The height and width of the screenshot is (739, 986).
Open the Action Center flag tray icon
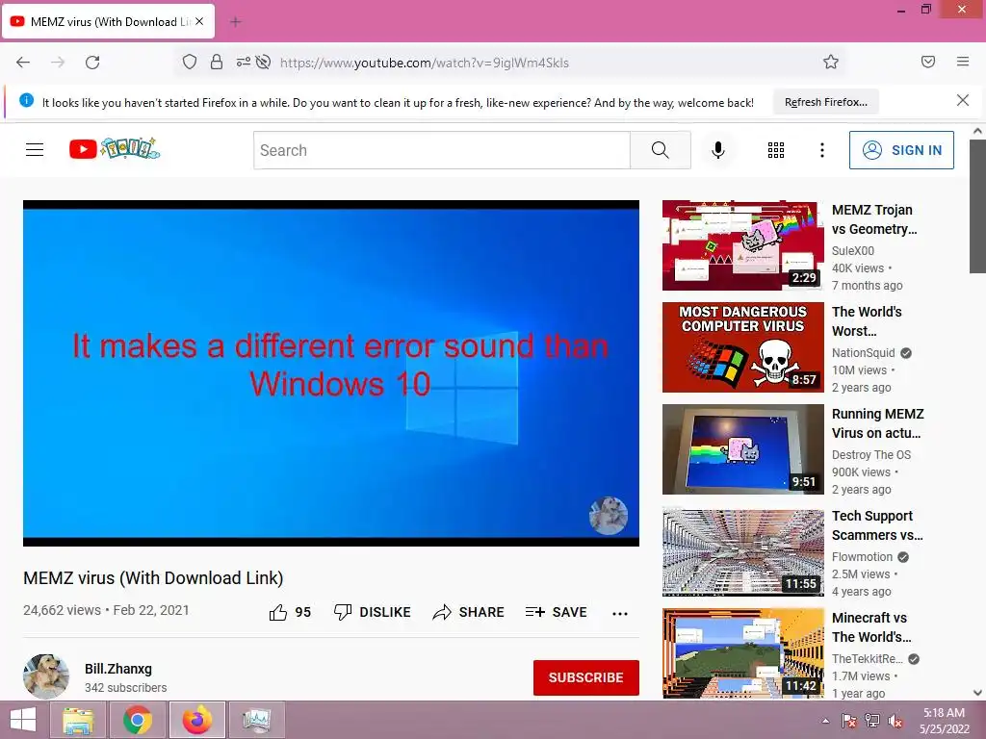pos(849,721)
